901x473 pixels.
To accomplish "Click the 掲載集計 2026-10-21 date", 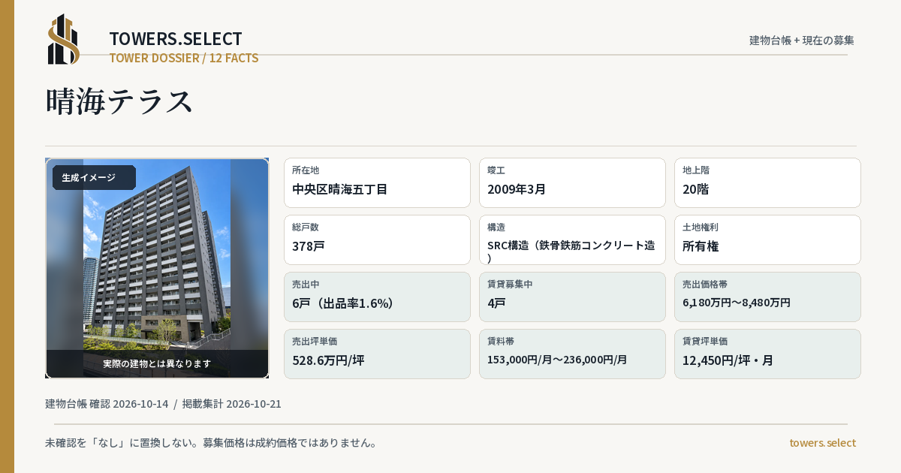I will pyautogui.click(x=232, y=404).
